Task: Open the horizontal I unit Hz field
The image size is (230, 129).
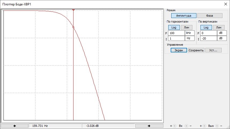Action: tap(190, 38)
